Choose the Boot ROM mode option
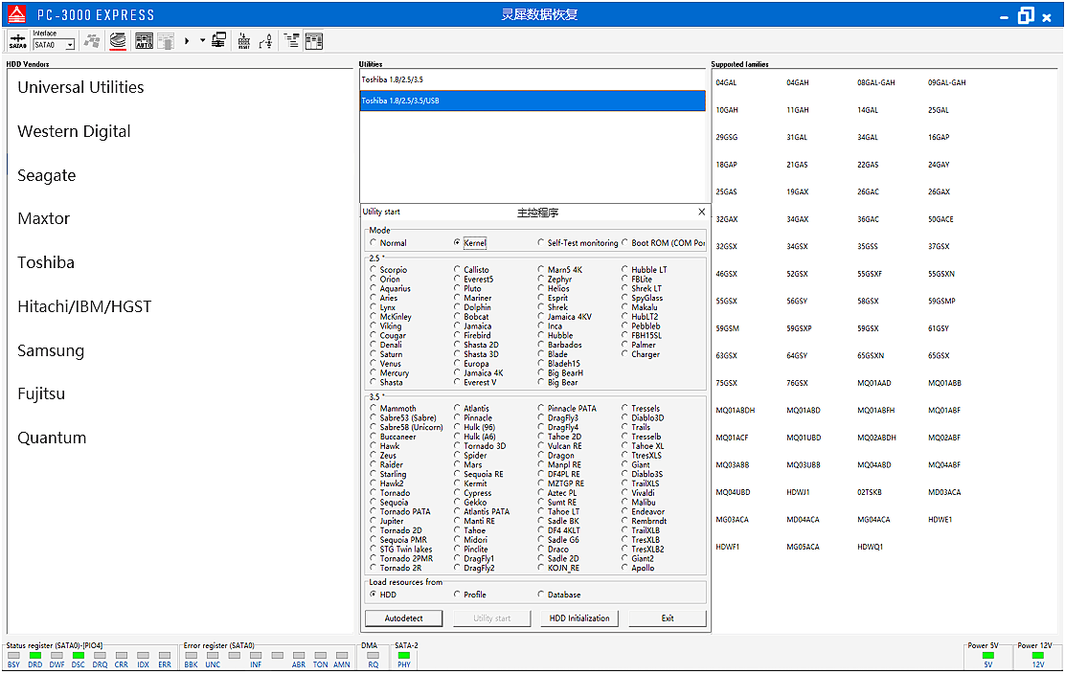This screenshot has height=674, width=1065. pyautogui.click(x=624, y=242)
